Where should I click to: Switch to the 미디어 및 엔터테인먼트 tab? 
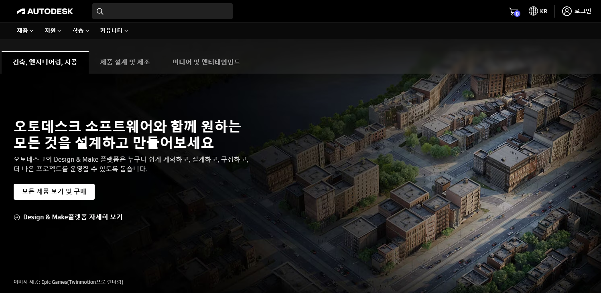click(x=206, y=62)
